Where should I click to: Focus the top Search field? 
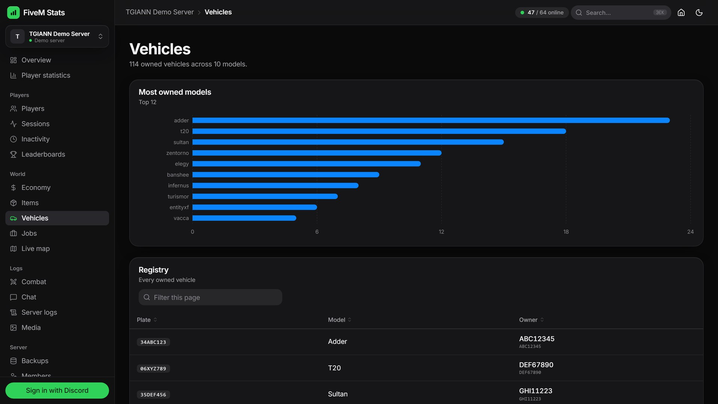tap(621, 12)
